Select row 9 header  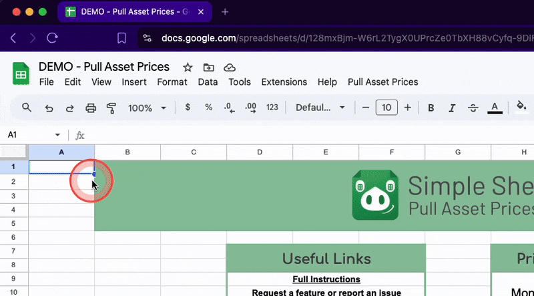pos(13,279)
